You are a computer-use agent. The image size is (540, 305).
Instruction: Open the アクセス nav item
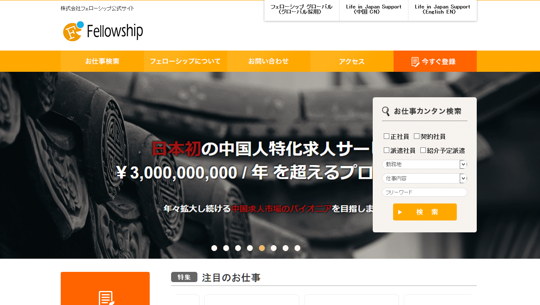(x=352, y=61)
